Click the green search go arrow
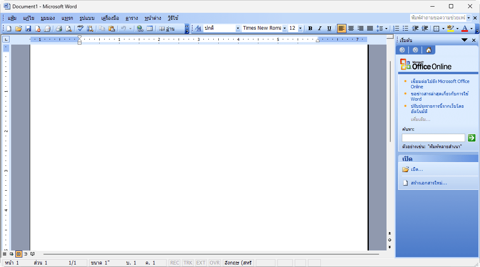The height and width of the screenshot is (267, 480). [471, 138]
